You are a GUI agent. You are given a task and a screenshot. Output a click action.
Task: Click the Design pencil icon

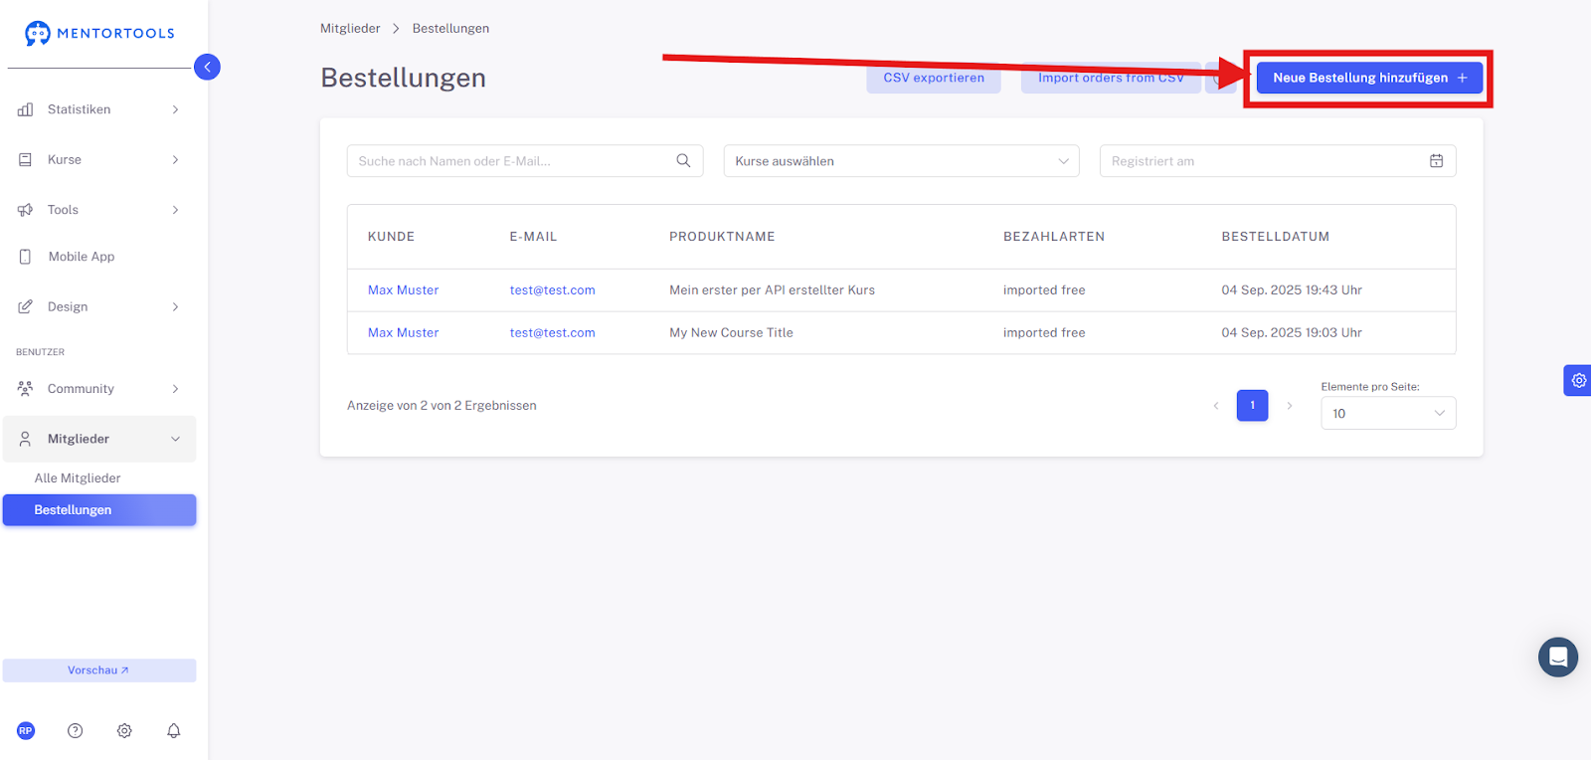(x=25, y=306)
